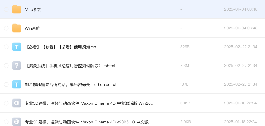Click the Win系统 date 2025-01-04 08:48
This screenshot has width=265, height=126.
241,28
